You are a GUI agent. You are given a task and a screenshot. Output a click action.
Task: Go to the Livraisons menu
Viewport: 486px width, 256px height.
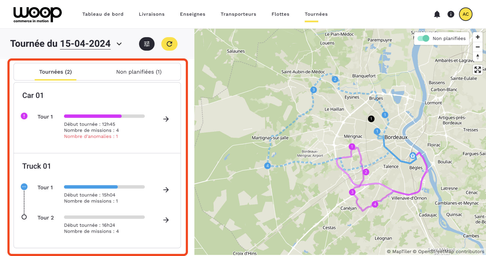pyautogui.click(x=152, y=14)
